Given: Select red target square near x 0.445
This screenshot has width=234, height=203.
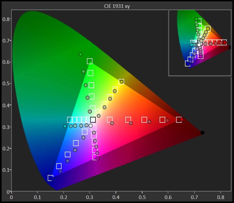Looking at the screenshot, I should pos(128,120).
